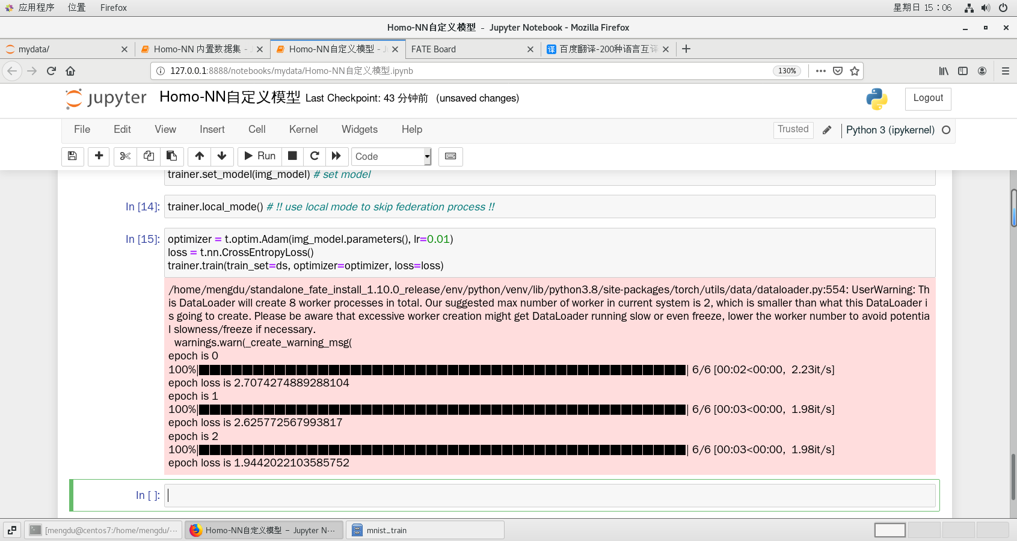This screenshot has width=1017, height=541.
Task: Open the Widgets menu
Action: [x=360, y=129]
